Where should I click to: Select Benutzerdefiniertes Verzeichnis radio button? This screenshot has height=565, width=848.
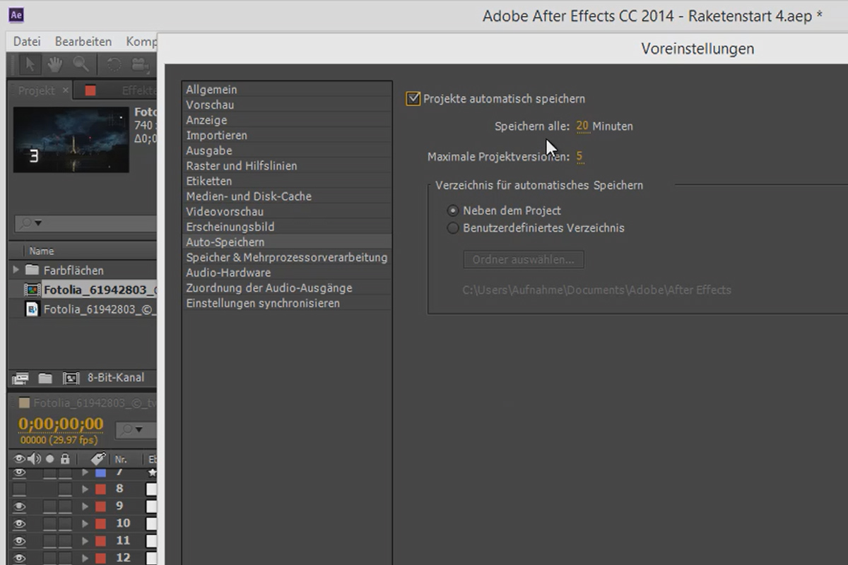point(453,228)
